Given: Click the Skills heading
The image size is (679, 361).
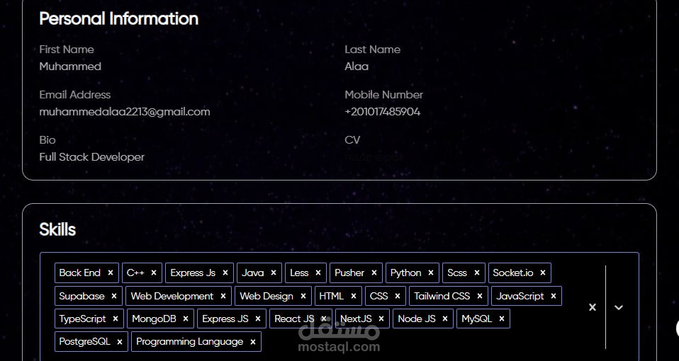Looking at the screenshot, I should point(57,229).
